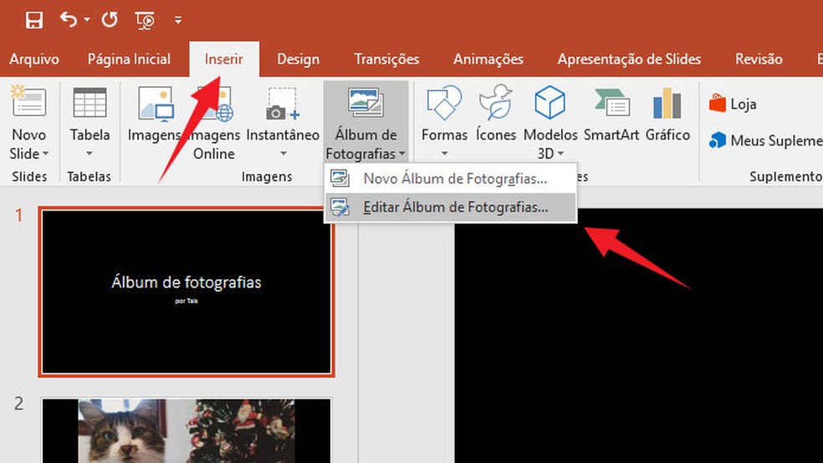Viewport: 823px width, 463px height.
Task: Click the Álbum de Fotografias icon
Action: tap(365, 102)
